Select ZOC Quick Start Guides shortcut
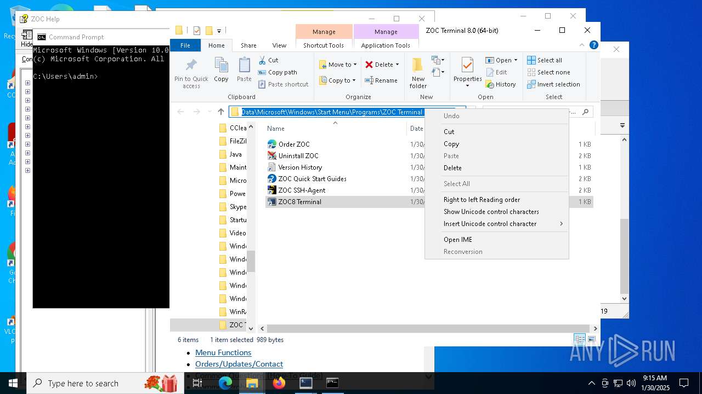 pos(312,179)
